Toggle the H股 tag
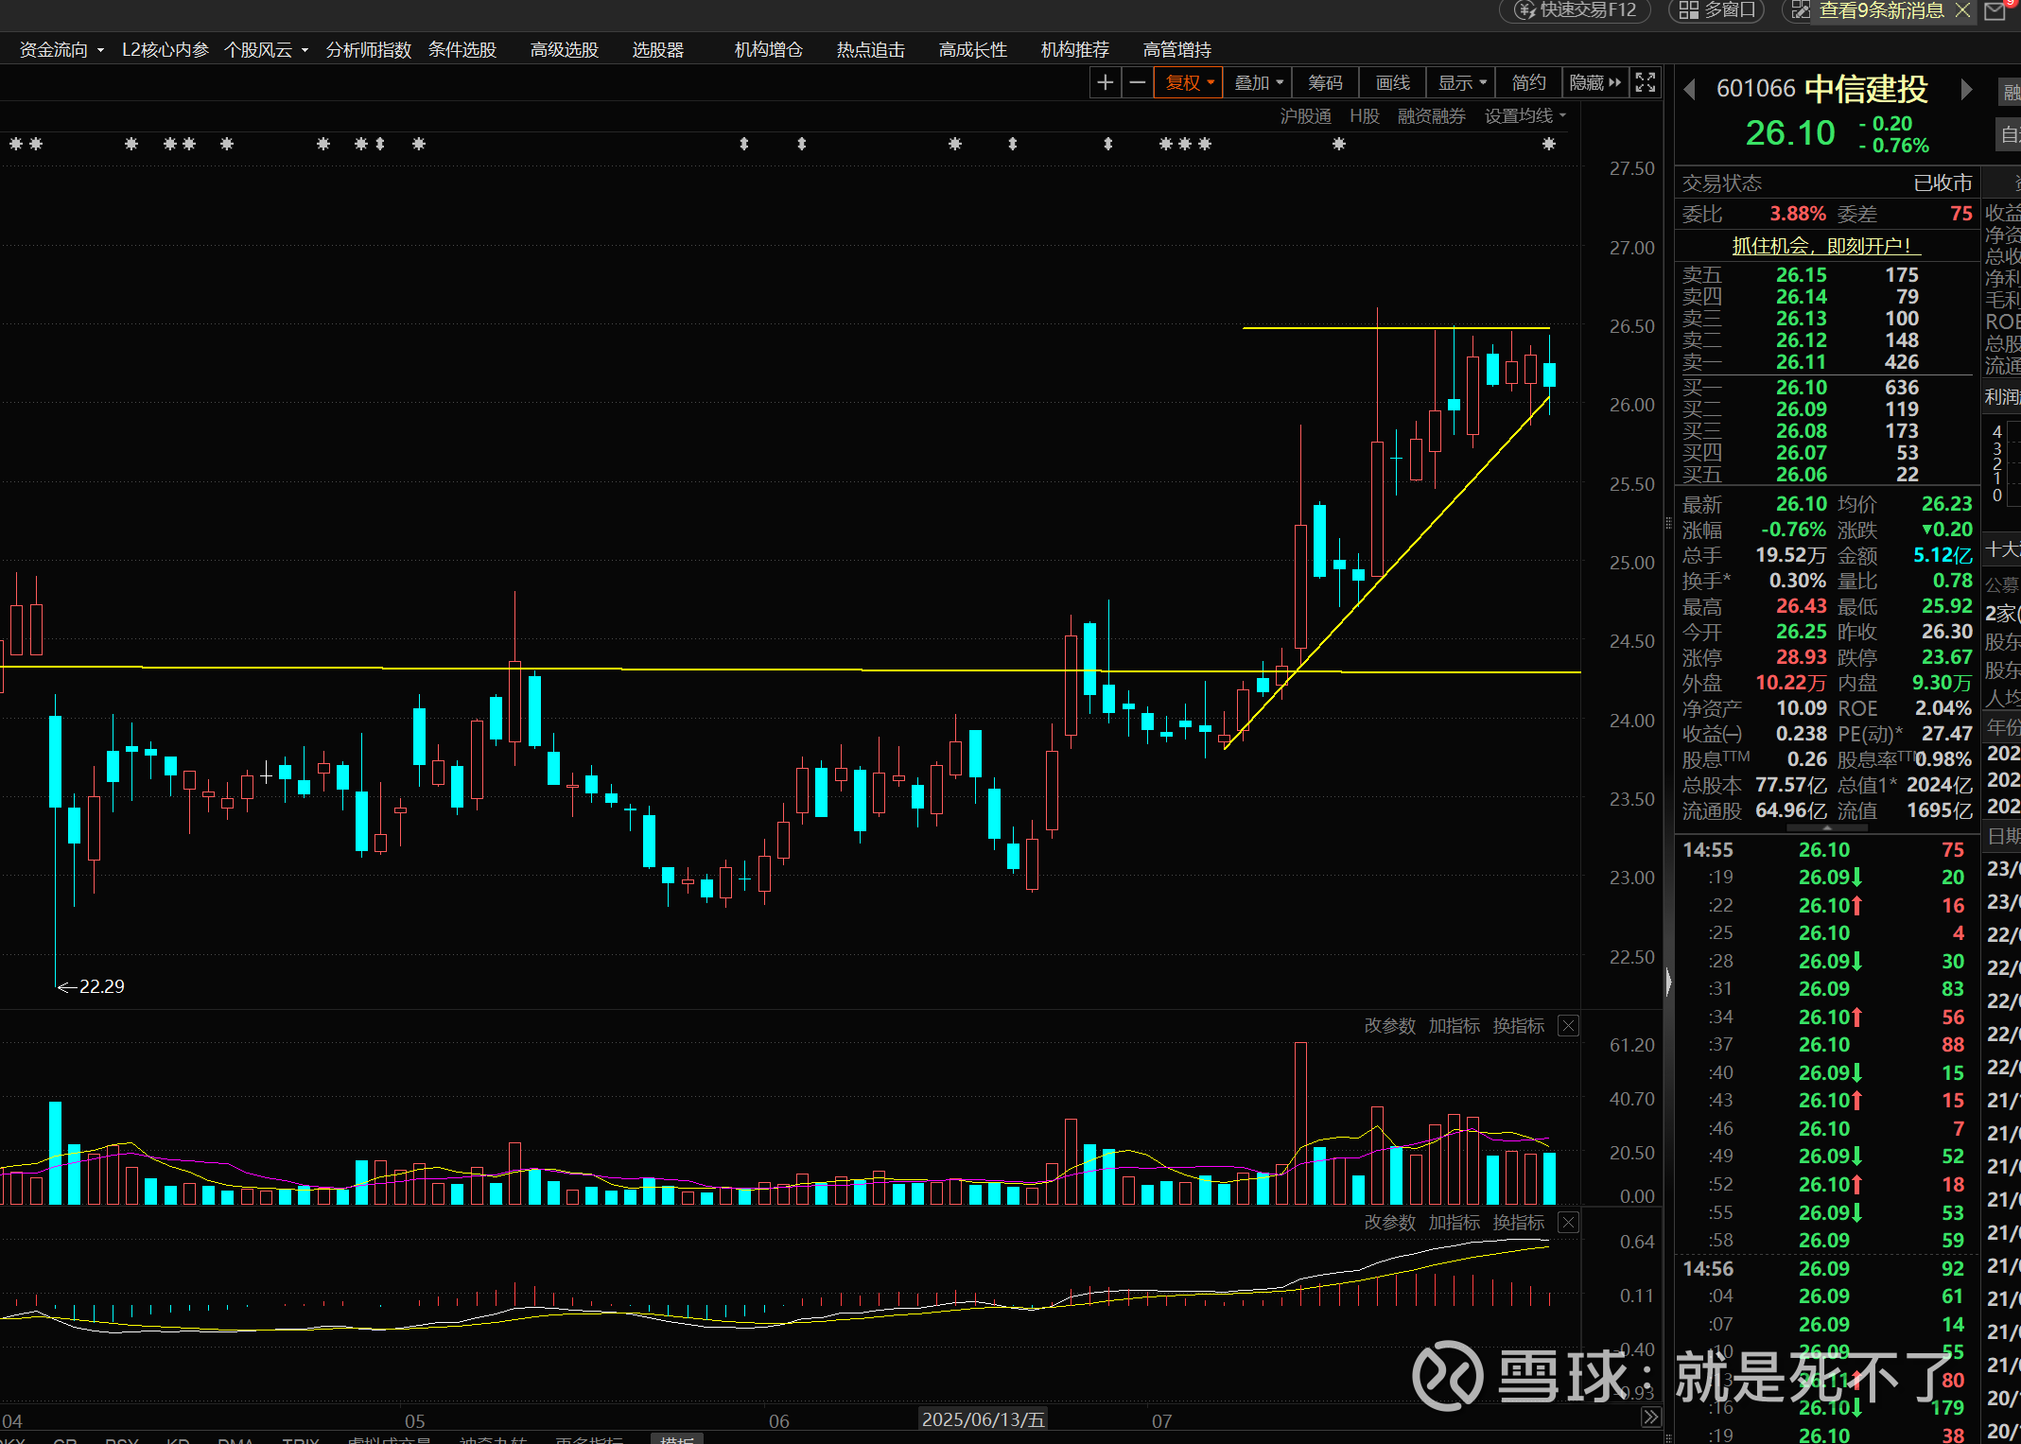The height and width of the screenshot is (1444, 2021). 1364,115
